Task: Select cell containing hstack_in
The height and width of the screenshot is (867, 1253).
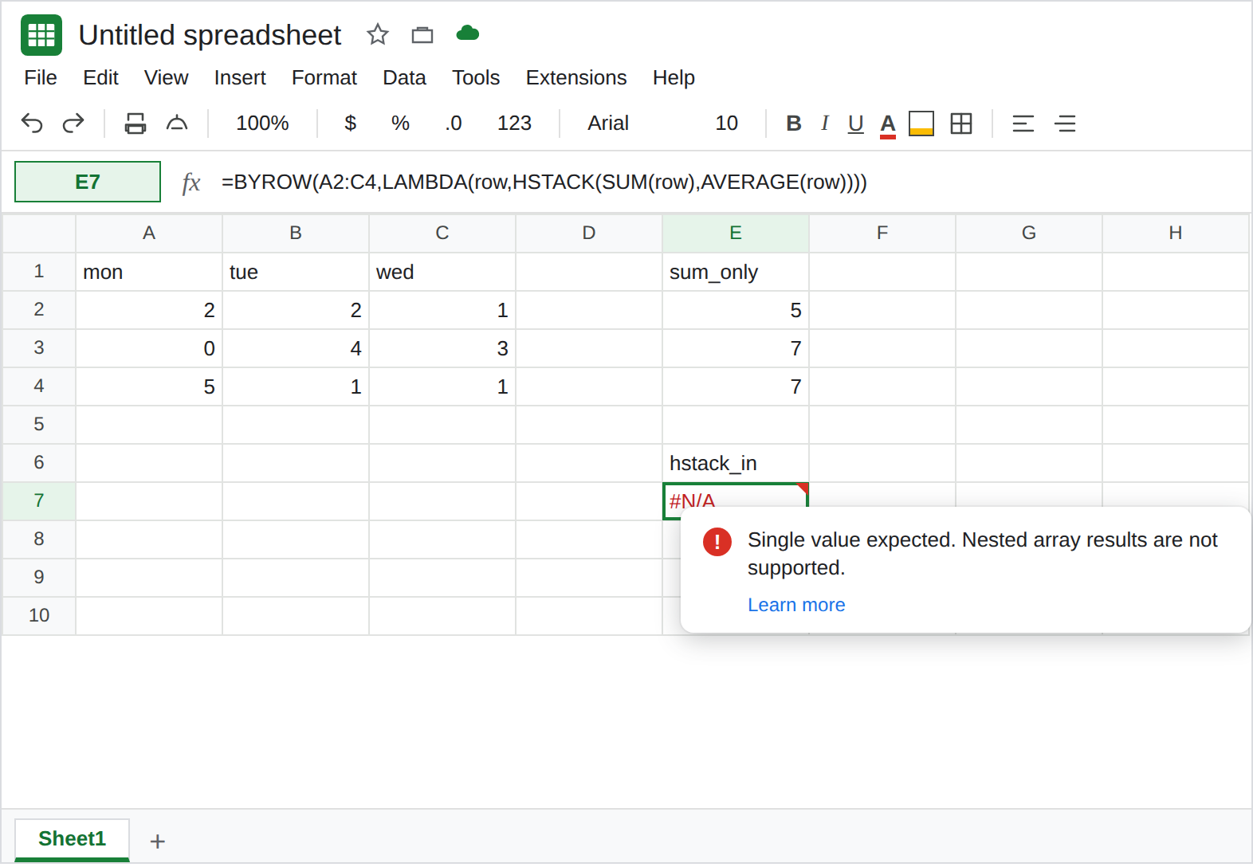Action: pos(736,463)
